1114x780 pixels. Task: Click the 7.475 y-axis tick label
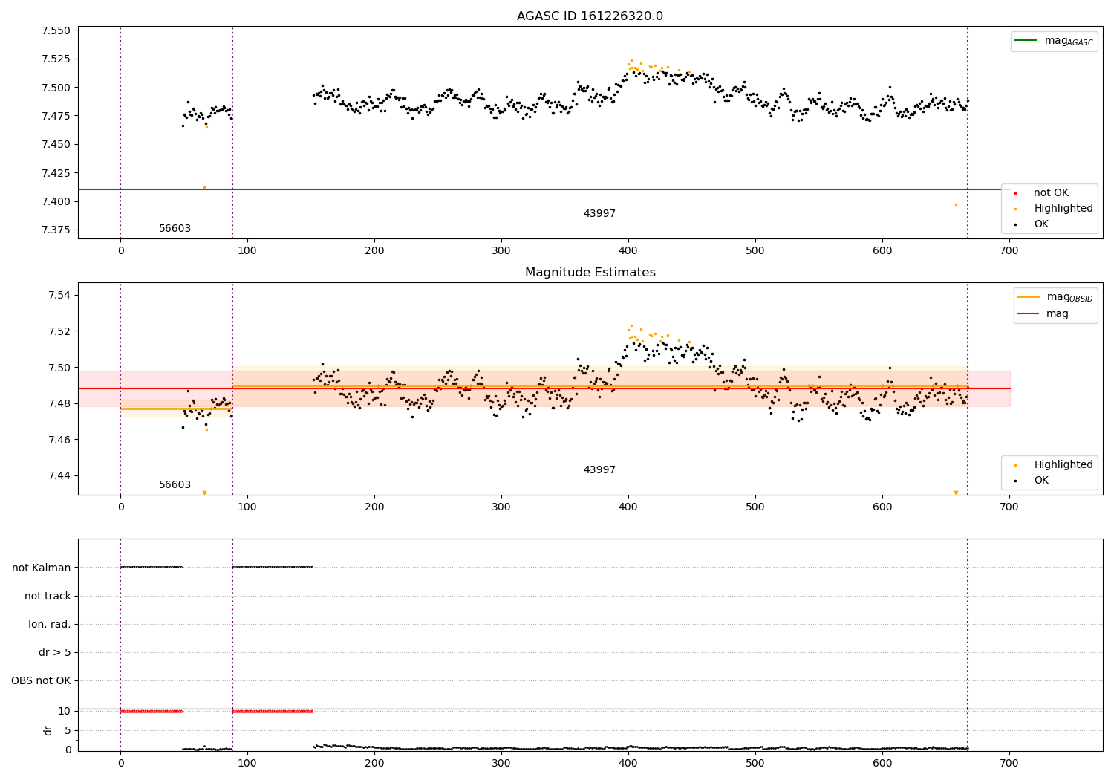click(56, 116)
